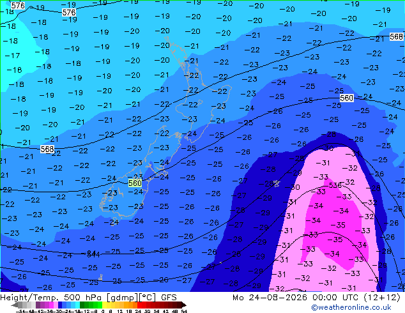Click the '[°C]' unit text
Image resolution: width=405 pixels, height=313 pixels.
click(148, 298)
